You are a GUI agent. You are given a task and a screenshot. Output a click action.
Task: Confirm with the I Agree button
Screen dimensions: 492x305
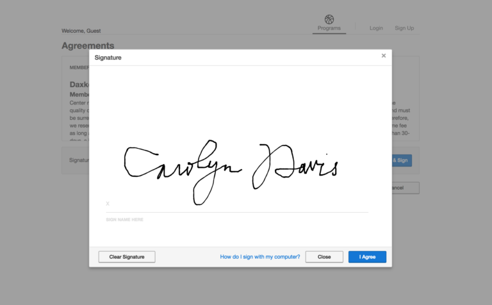pos(367,257)
